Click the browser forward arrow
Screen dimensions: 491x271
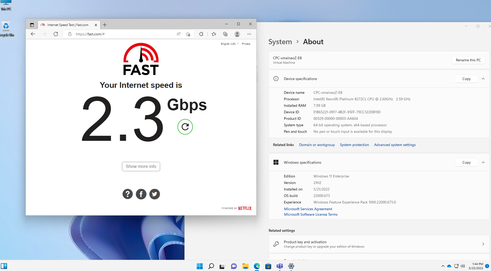point(44,34)
